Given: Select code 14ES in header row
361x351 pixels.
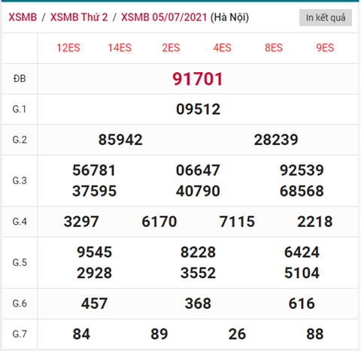Looking at the screenshot, I should (x=120, y=48).
